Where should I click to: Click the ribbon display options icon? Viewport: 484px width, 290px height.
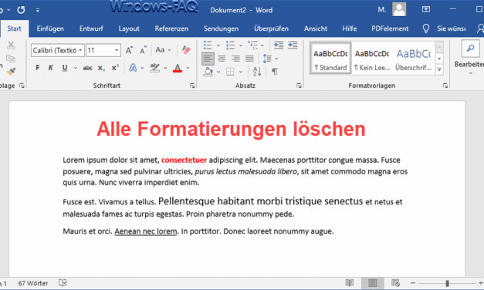[x=426, y=9]
